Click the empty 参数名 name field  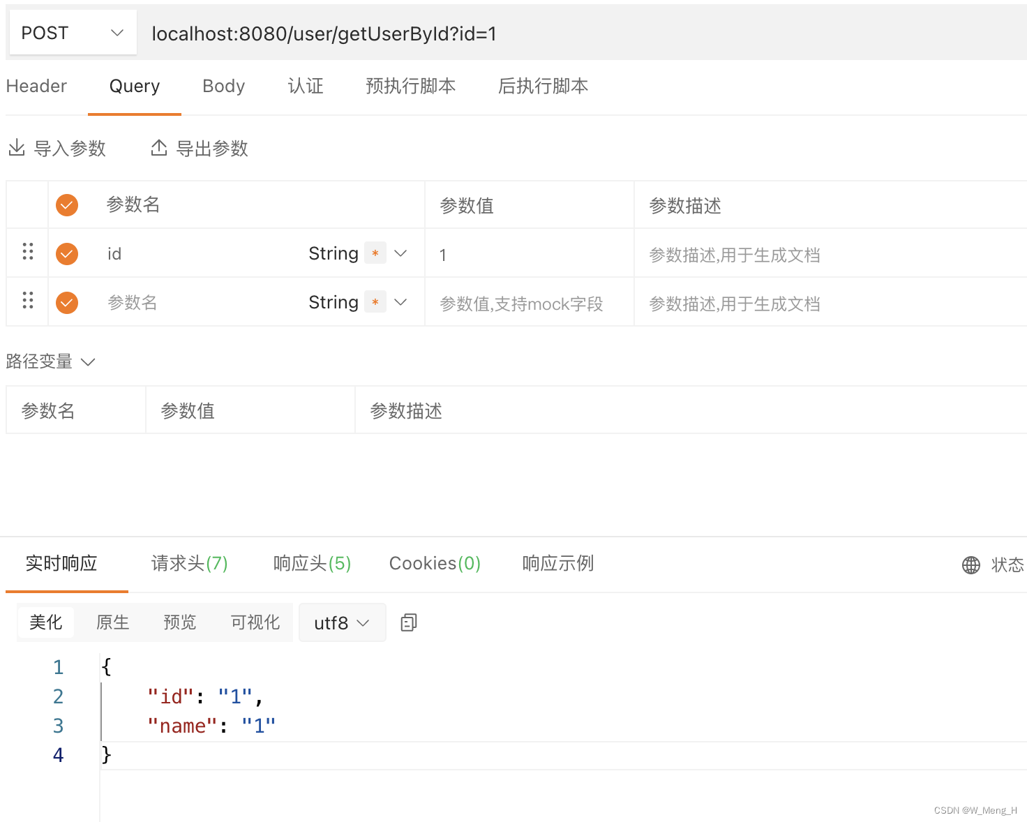[x=199, y=303]
